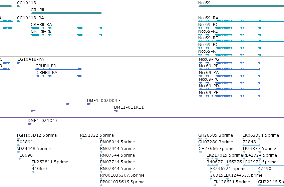Select LP23337.5prime EST label
The height and width of the screenshot is (187, 284).
click(x=259, y=149)
